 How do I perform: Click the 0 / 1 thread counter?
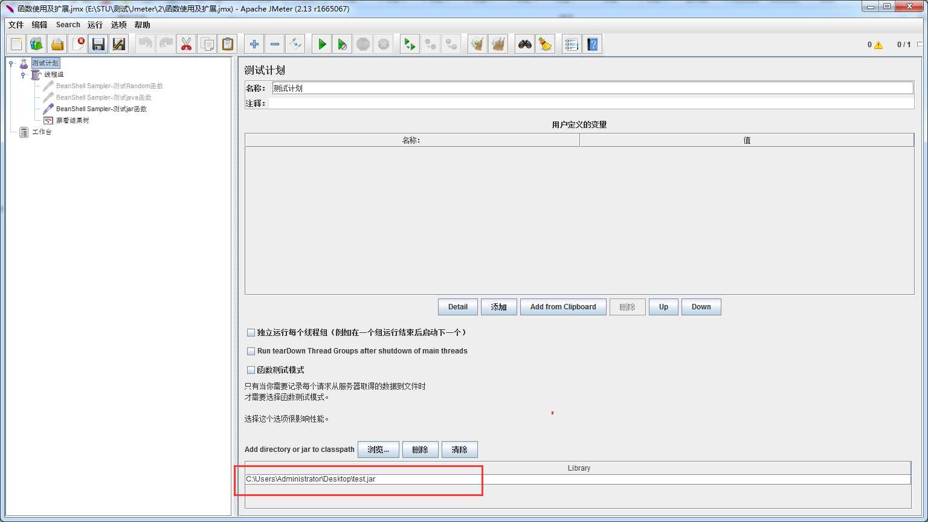tap(904, 45)
